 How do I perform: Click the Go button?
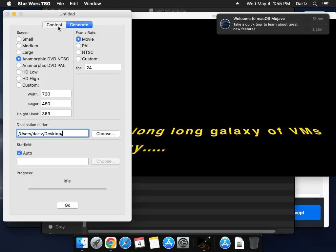68,205
